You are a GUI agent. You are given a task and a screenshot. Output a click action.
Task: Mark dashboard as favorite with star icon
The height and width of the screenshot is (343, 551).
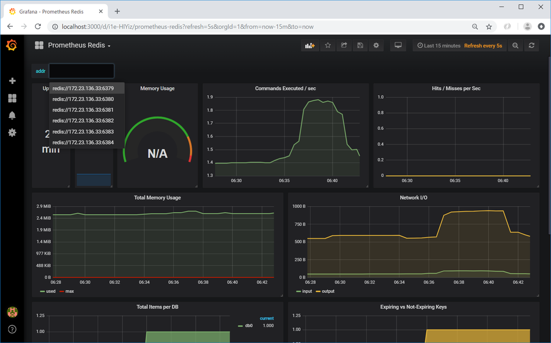pyautogui.click(x=328, y=45)
